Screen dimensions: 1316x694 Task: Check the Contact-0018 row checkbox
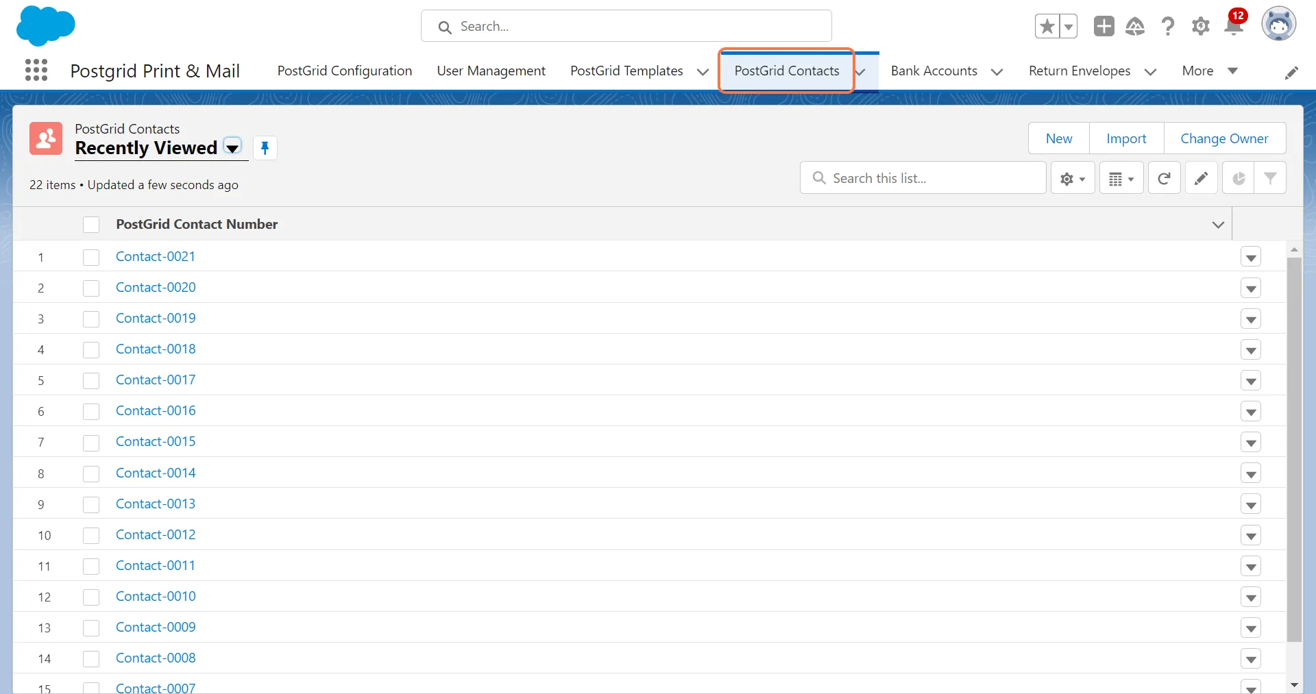coord(91,350)
